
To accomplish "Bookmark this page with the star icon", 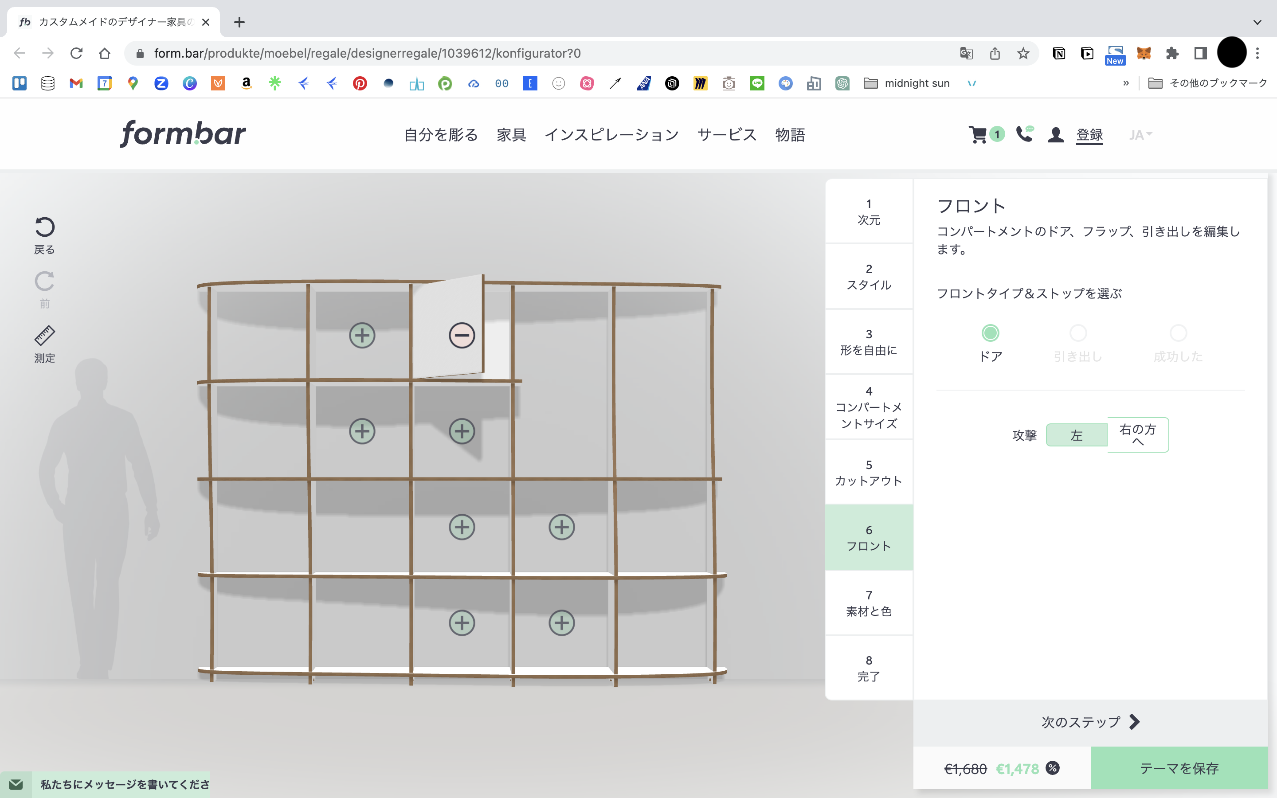I will pyautogui.click(x=1023, y=53).
